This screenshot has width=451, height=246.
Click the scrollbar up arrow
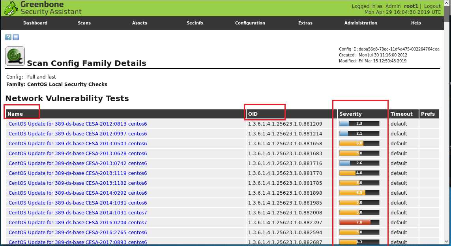pos(447,3)
